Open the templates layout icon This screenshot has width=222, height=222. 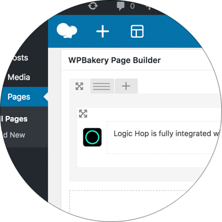[137, 31]
